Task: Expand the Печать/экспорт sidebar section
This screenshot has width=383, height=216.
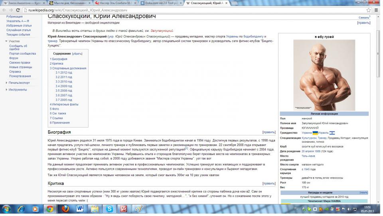Action: click(x=19, y=83)
